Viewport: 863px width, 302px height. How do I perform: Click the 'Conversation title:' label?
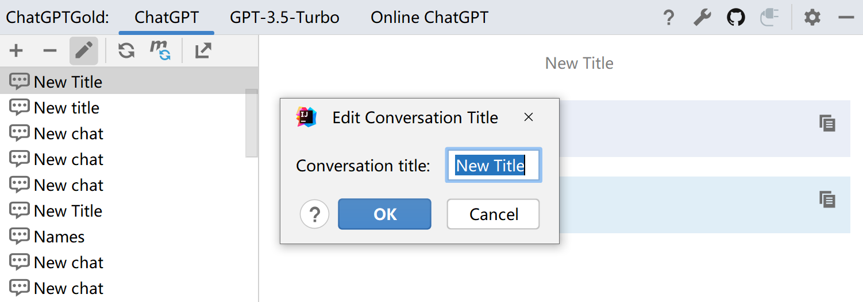pyautogui.click(x=363, y=166)
